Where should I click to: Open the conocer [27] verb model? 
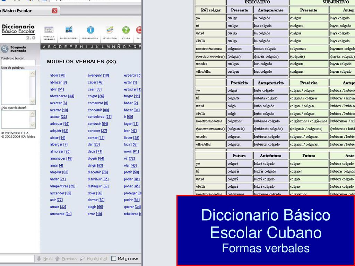(97, 131)
